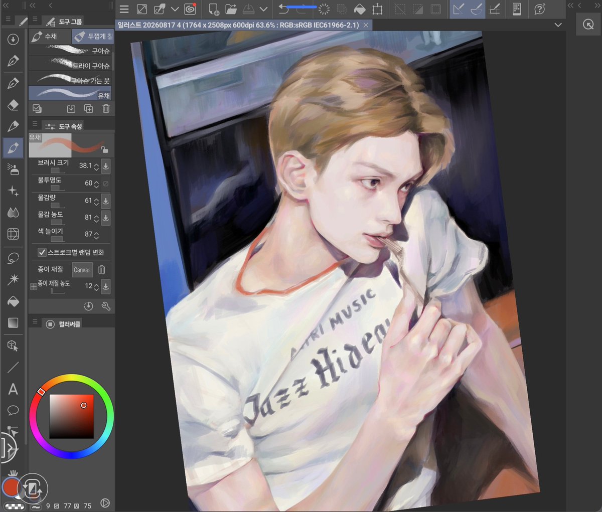The width and height of the screenshot is (602, 512).
Task: Select the Decoration sparkle tool
Action: (x=13, y=191)
